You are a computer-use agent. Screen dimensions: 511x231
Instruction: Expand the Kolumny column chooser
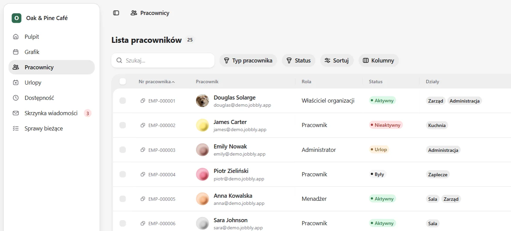click(378, 60)
